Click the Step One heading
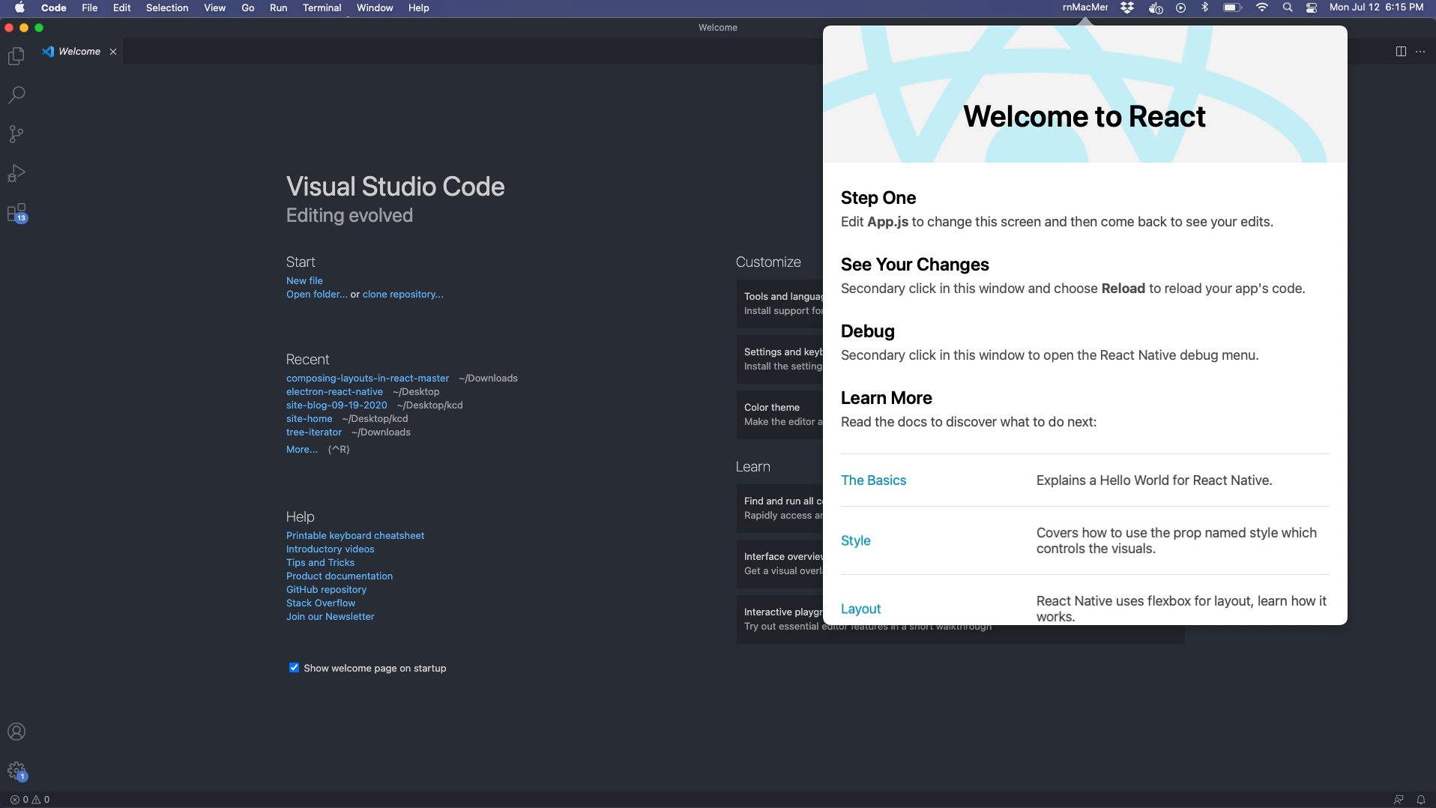 (x=878, y=198)
